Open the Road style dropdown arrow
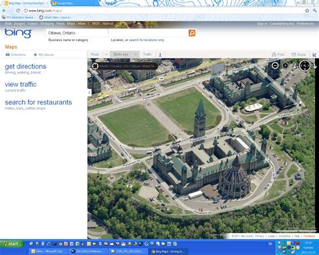Screen dimensions: 319x255 coord(106,54)
